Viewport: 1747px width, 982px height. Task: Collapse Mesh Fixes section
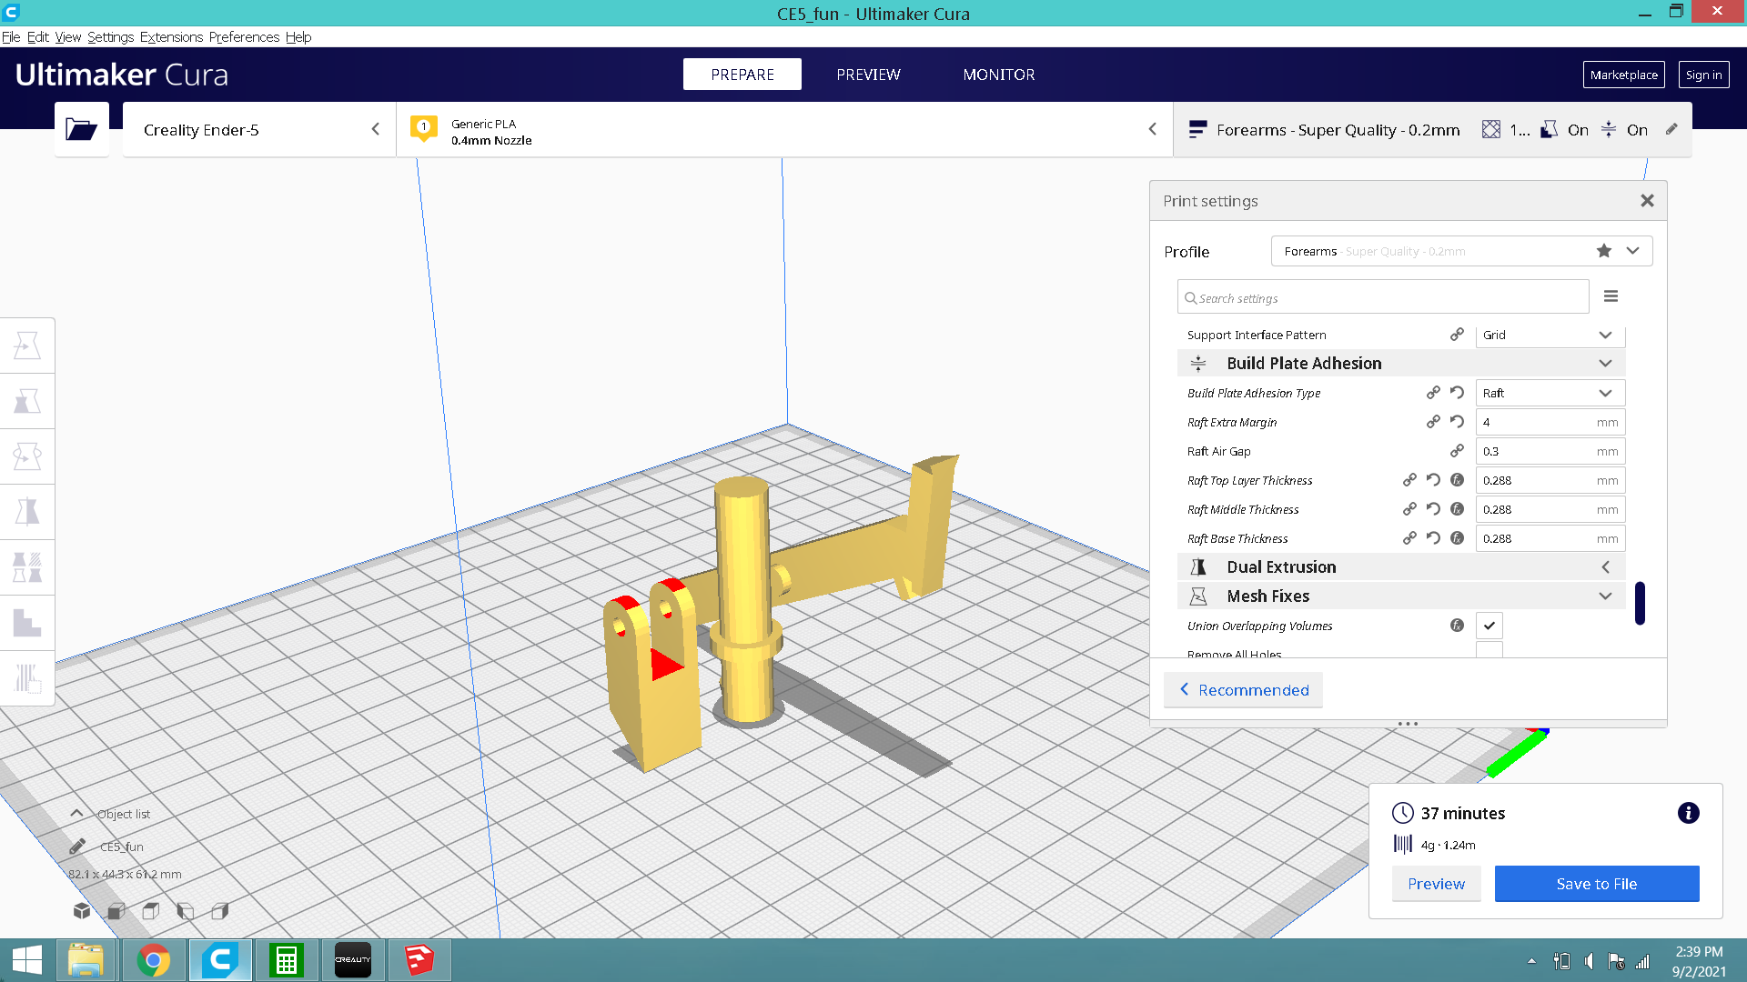point(1401,596)
